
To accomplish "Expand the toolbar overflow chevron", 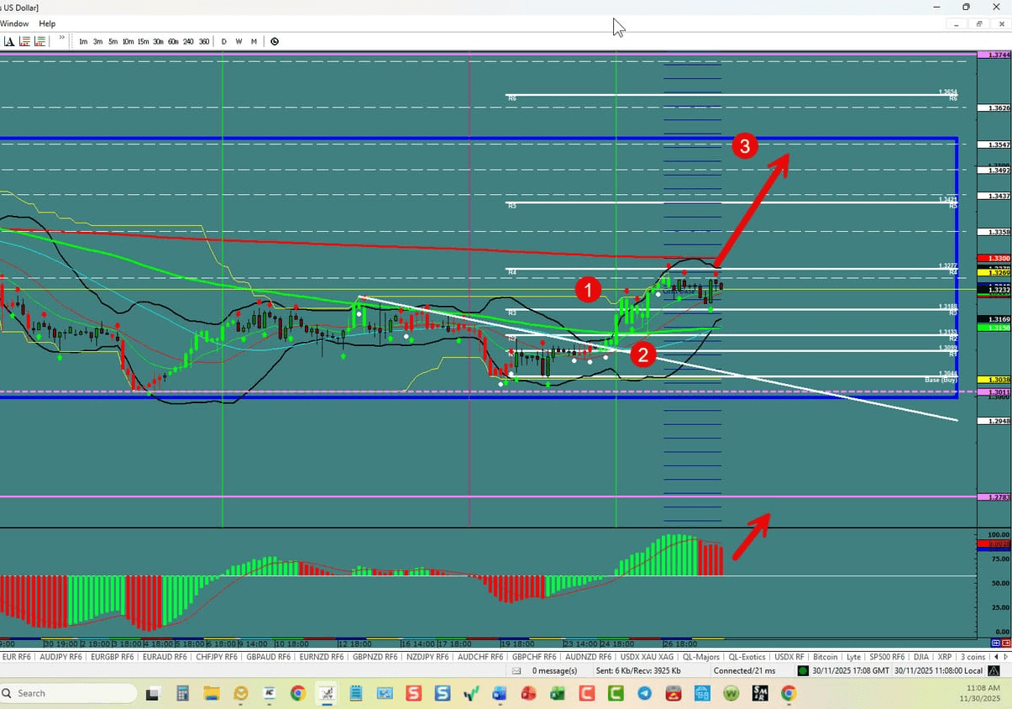I will pos(60,39).
